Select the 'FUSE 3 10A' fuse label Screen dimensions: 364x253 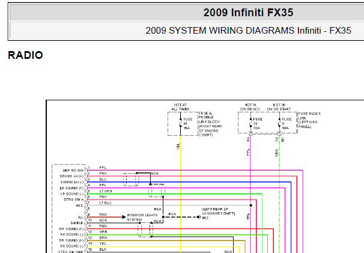point(287,124)
